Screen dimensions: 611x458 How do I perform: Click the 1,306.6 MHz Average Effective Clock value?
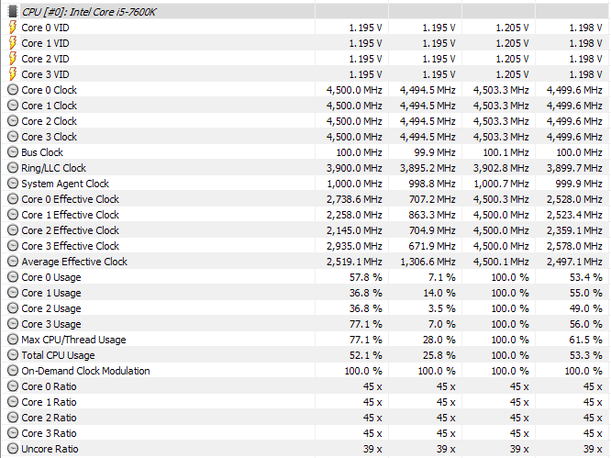(428, 262)
